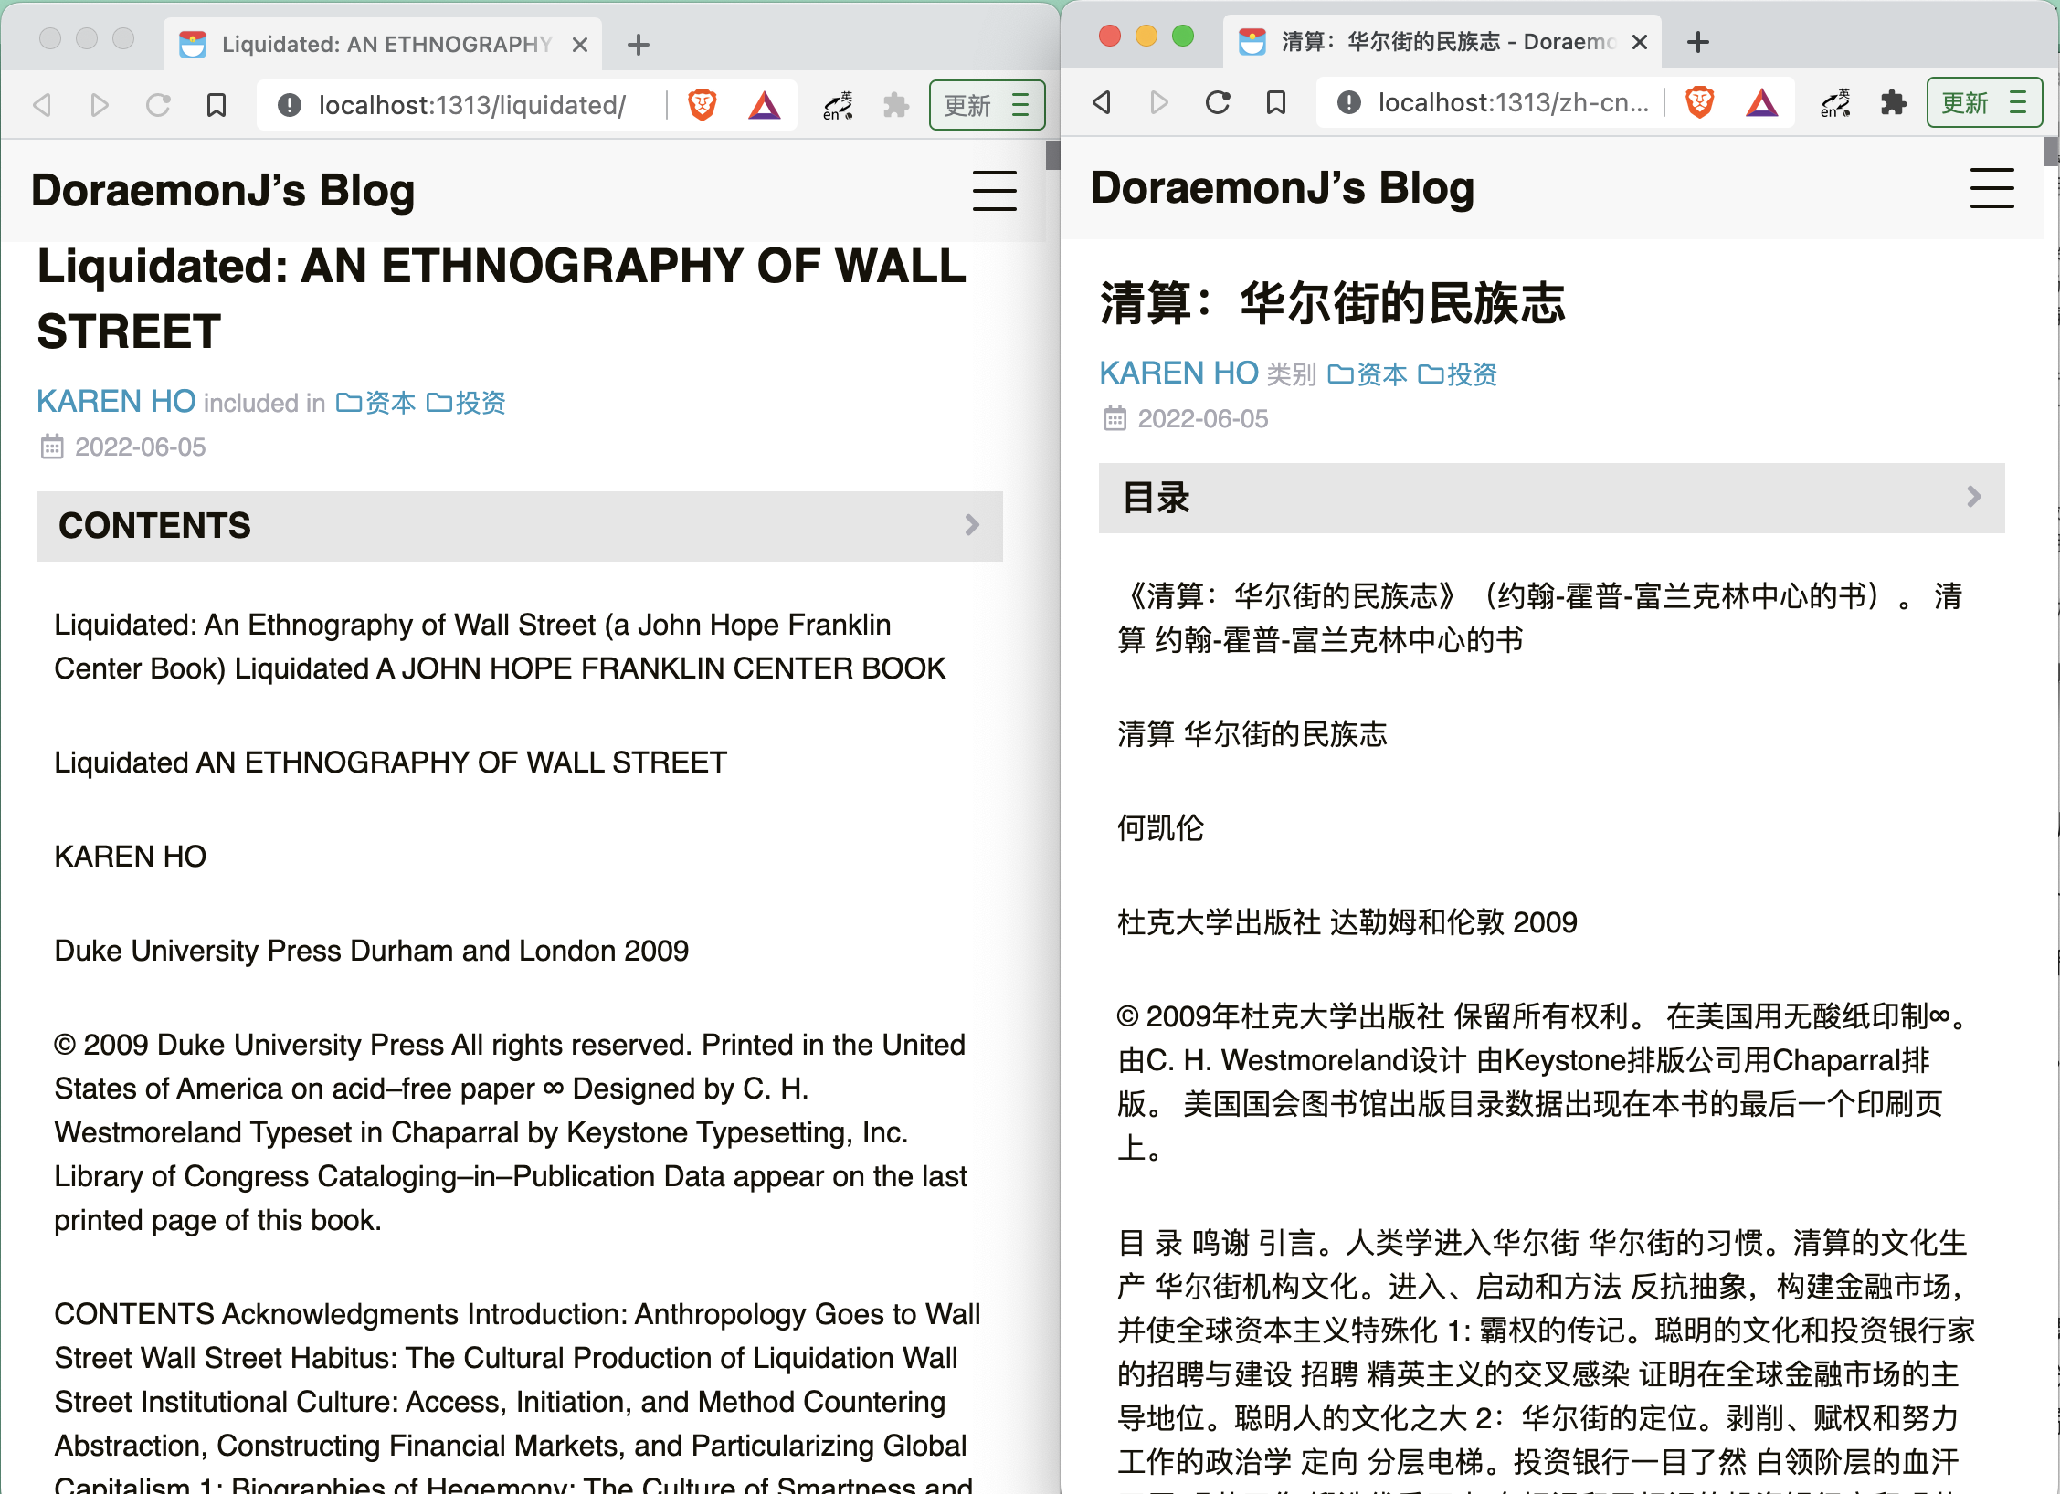Expand the 目录 table of contents

pos(1973,498)
